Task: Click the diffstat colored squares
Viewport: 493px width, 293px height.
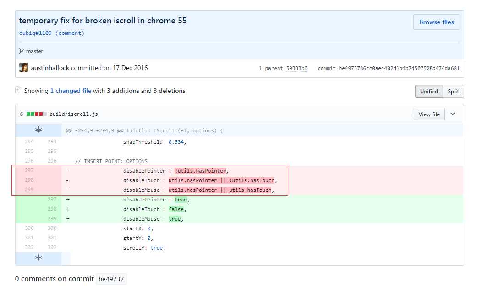Action: [x=37, y=114]
